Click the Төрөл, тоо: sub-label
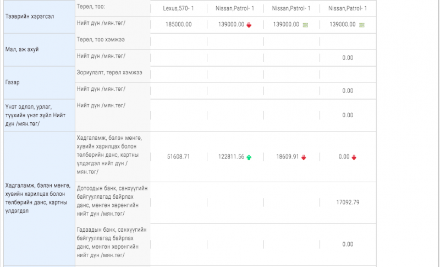This screenshot has width=440, height=267. [91, 7]
